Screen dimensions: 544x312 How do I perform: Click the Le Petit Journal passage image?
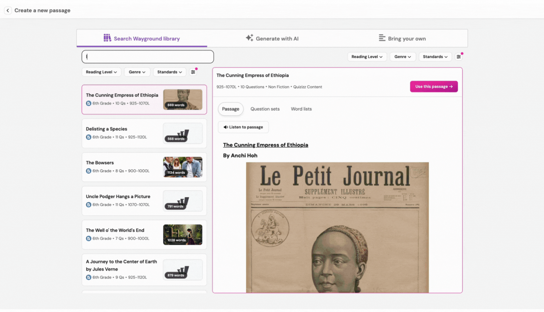tap(337, 227)
